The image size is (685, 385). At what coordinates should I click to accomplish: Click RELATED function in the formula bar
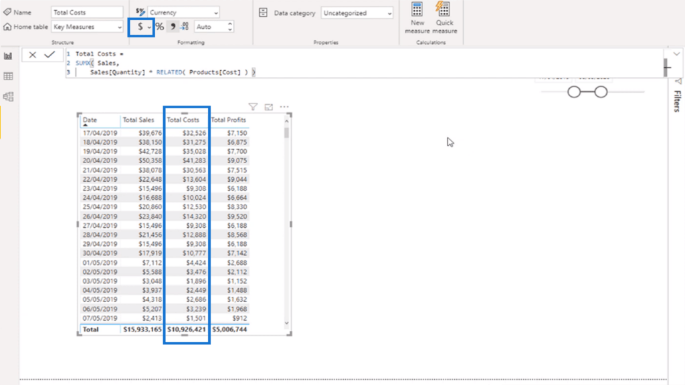pos(169,72)
